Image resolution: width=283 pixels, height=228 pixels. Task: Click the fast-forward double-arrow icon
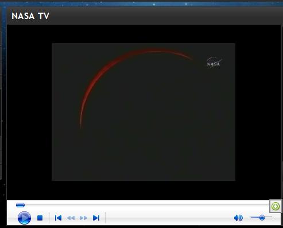[x=83, y=218]
